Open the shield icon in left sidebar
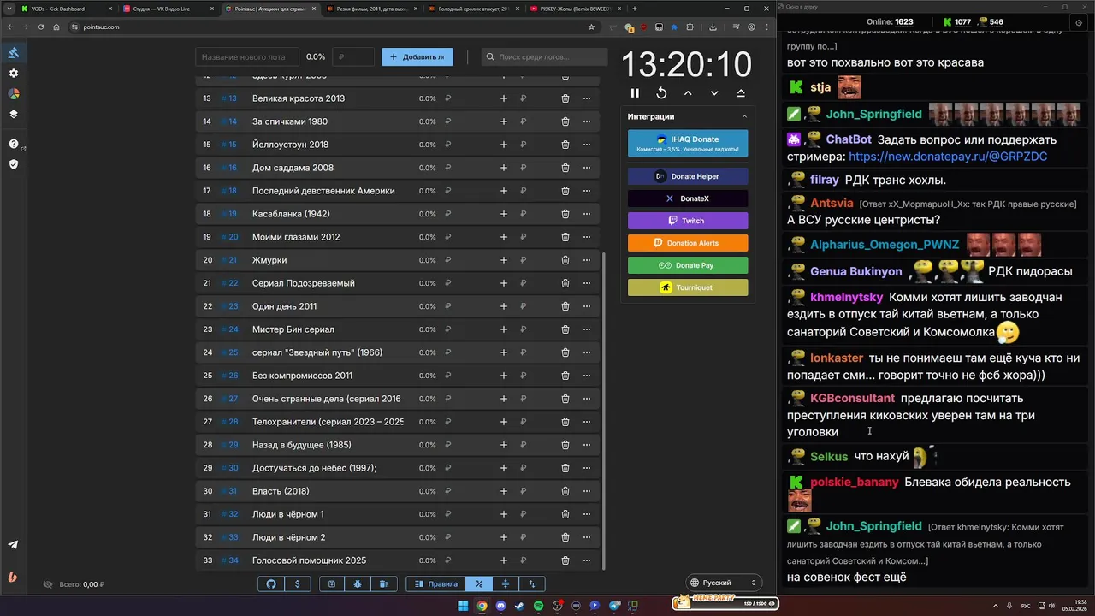1095x616 pixels. [14, 163]
